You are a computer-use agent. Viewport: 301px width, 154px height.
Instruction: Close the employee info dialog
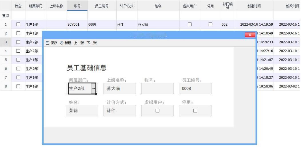click(x=250, y=35)
